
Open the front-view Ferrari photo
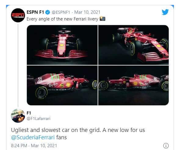point(62,45)
